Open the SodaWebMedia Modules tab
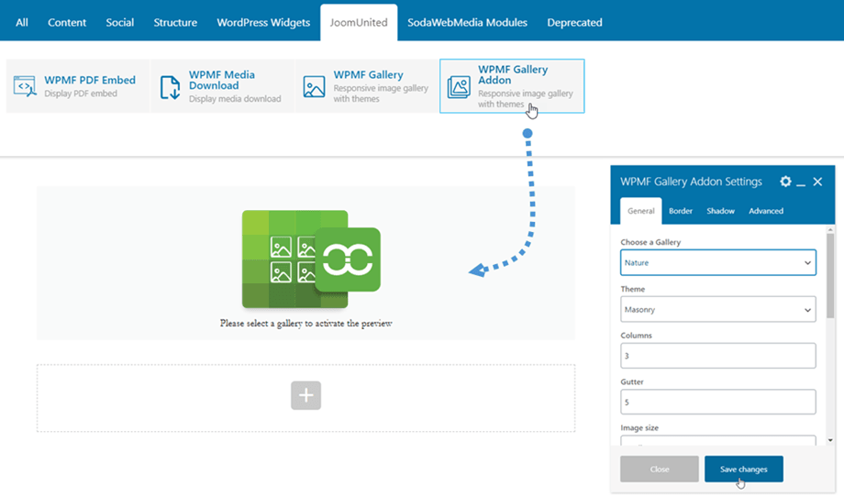The width and height of the screenshot is (844, 497). 467,23
